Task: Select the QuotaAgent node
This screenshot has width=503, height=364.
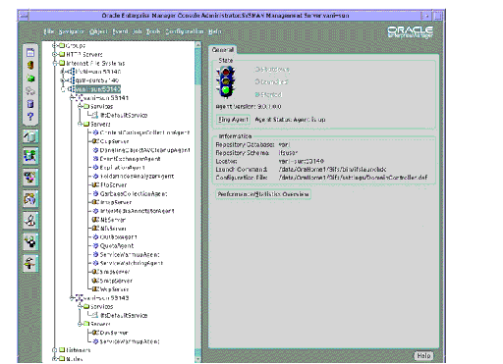Action: click(x=117, y=245)
